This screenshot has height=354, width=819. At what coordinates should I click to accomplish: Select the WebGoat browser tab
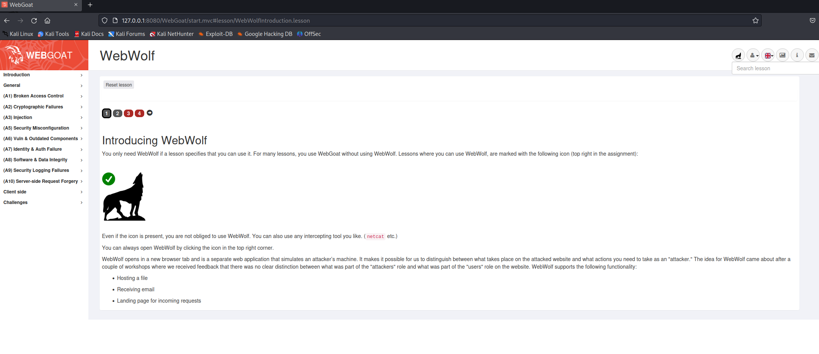41,5
